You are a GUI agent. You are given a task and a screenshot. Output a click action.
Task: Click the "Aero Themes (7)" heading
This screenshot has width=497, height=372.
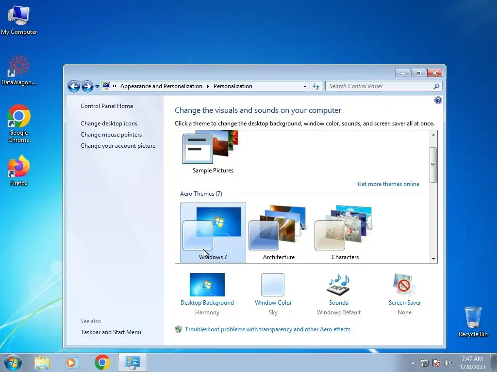point(201,194)
